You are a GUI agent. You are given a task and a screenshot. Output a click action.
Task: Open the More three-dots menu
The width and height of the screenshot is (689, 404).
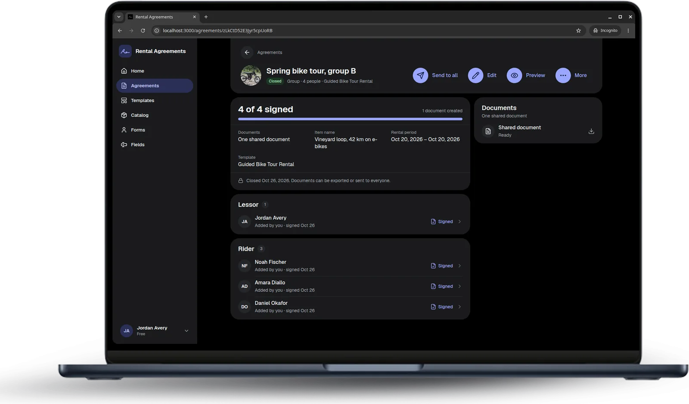pos(563,75)
